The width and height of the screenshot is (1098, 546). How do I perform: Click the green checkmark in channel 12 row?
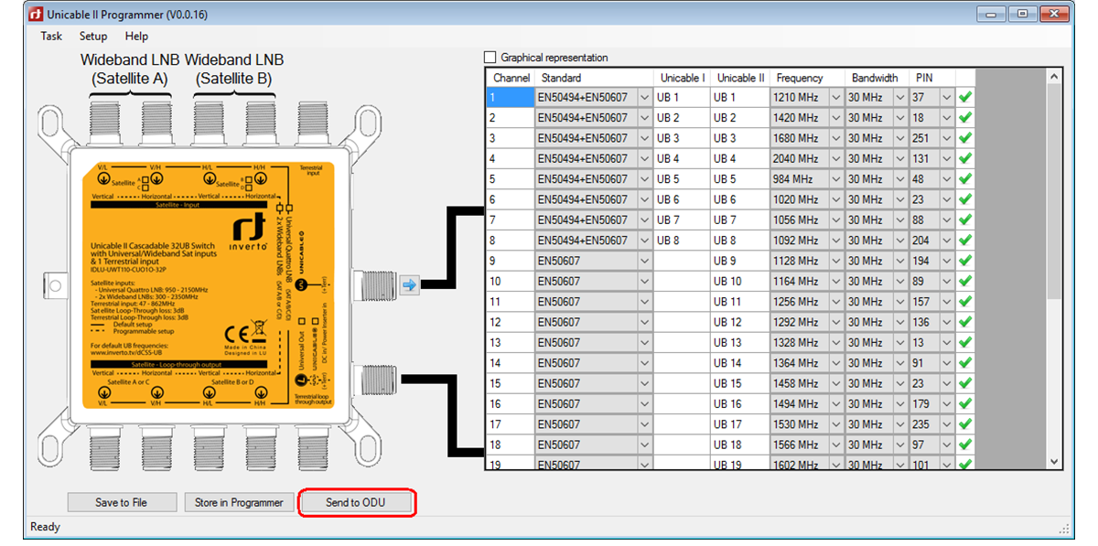[x=965, y=322]
